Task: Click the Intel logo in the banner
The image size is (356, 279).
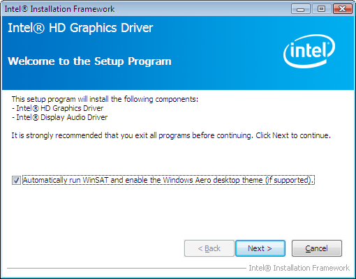Action: 309,52
